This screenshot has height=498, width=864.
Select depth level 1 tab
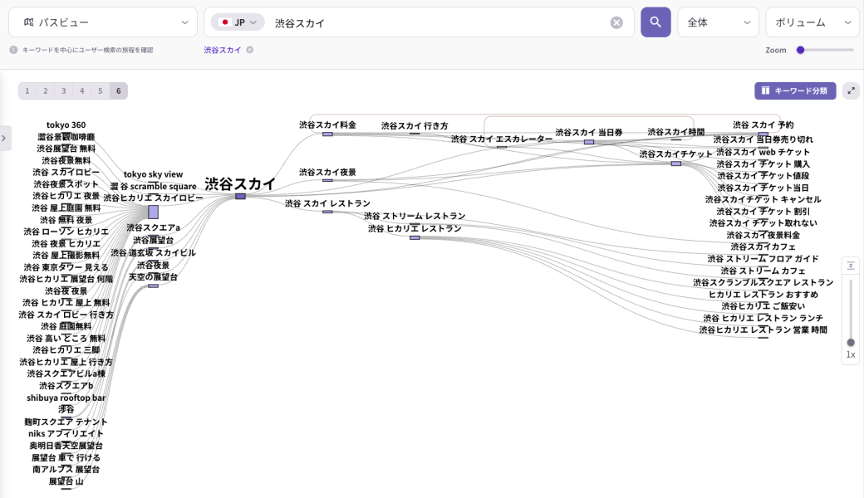pos(27,90)
